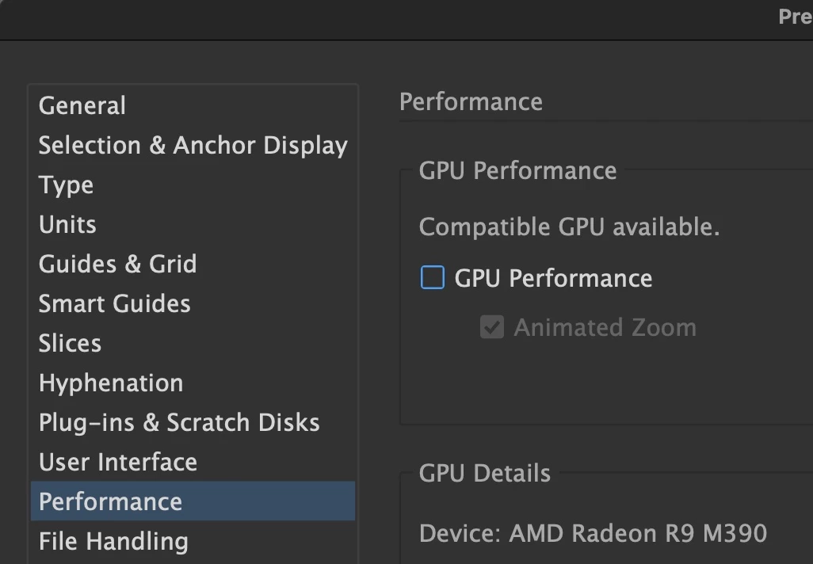Click the GPU Performance group heading
This screenshot has height=564, width=813.
click(x=517, y=170)
